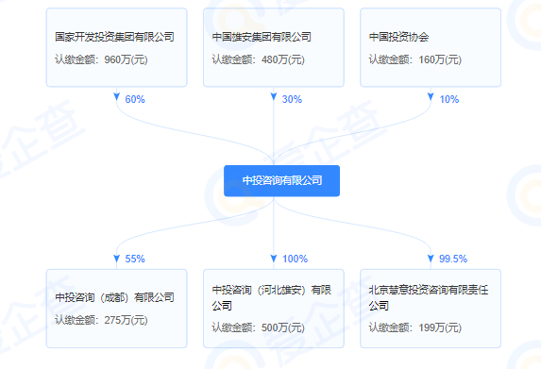Click the 30% shareholding label
Image resolution: width=541 pixels, height=369 pixels.
292,99
